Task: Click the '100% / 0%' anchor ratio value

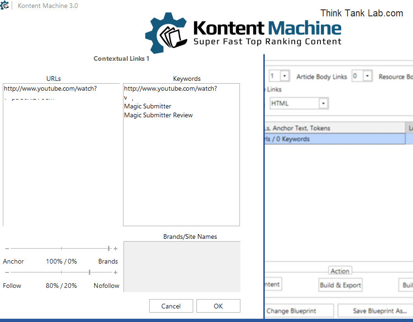Action: click(61, 262)
